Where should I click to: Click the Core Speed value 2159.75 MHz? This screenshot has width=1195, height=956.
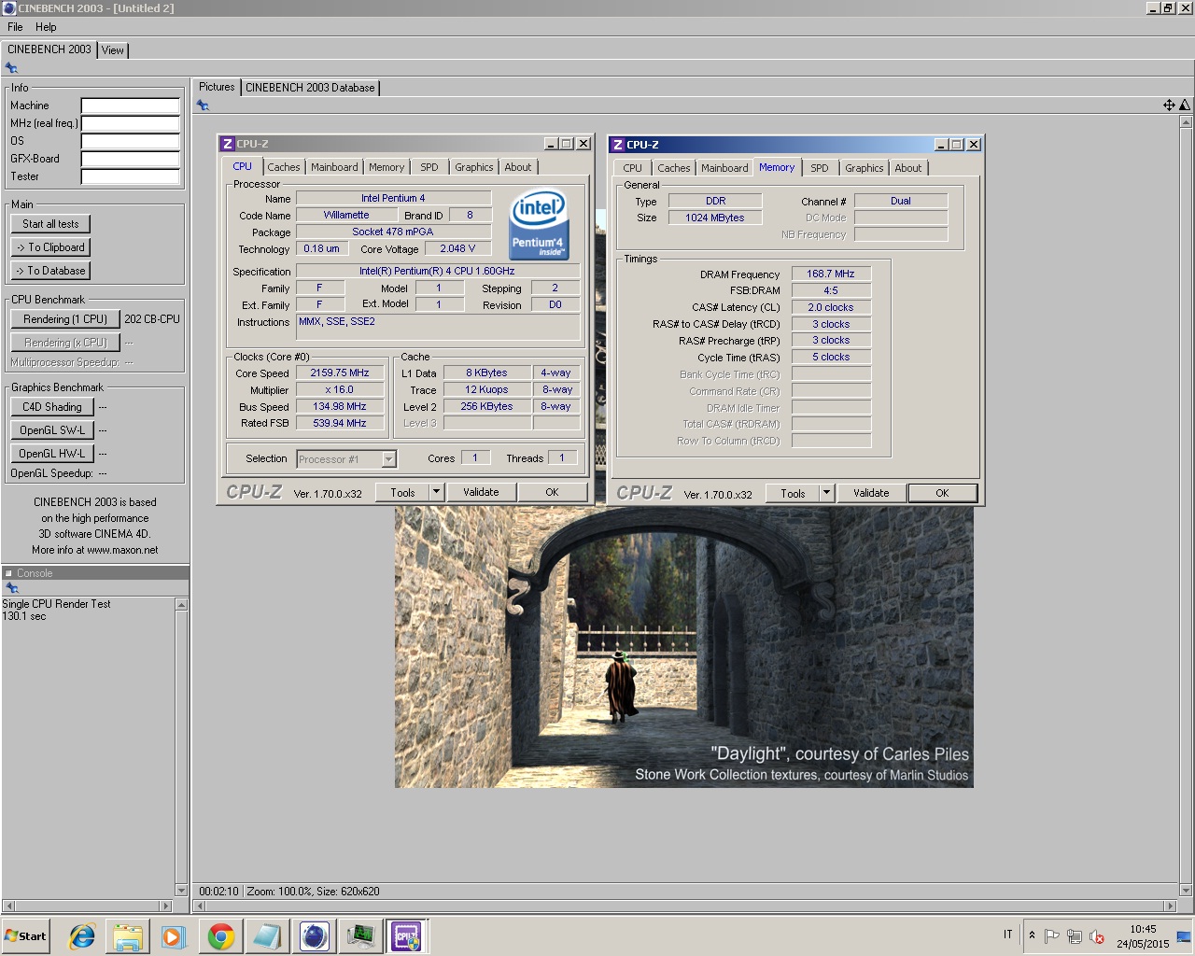click(x=340, y=373)
